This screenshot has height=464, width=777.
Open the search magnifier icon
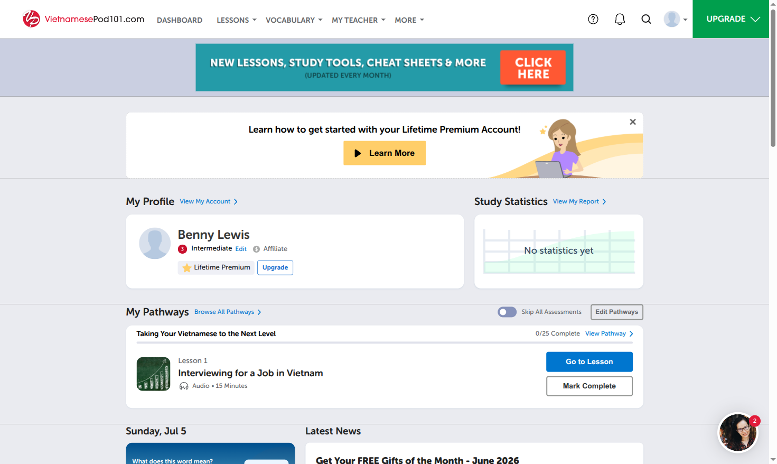pyautogui.click(x=646, y=19)
